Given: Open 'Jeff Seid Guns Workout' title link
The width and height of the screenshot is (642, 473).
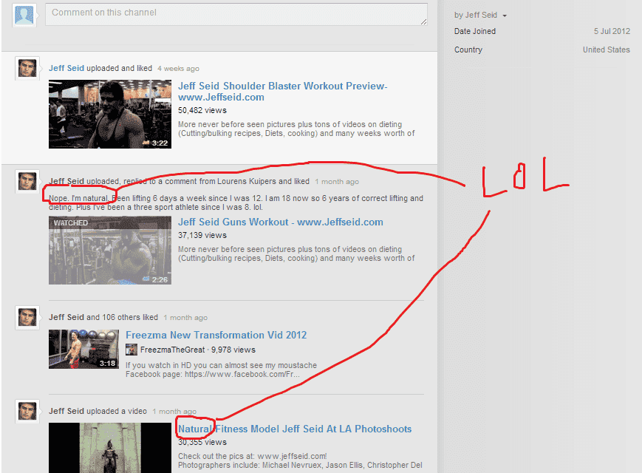Looking at the screenshot, I should [x=280, y=222].
